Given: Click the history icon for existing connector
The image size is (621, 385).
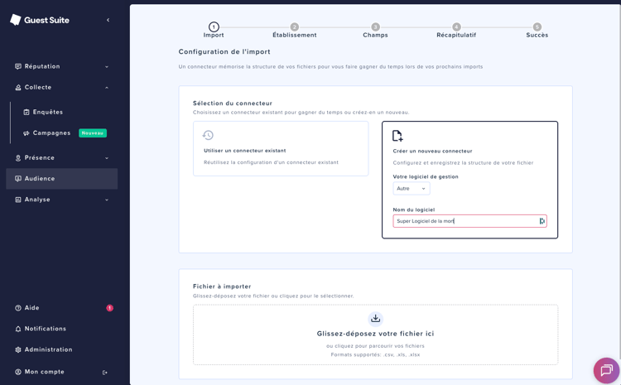Looking at the screenshot, I should 208,135.
